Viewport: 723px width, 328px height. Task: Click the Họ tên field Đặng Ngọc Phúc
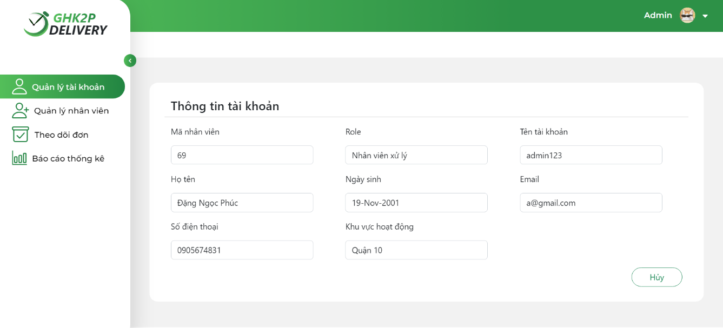click(x=242, y=203)
